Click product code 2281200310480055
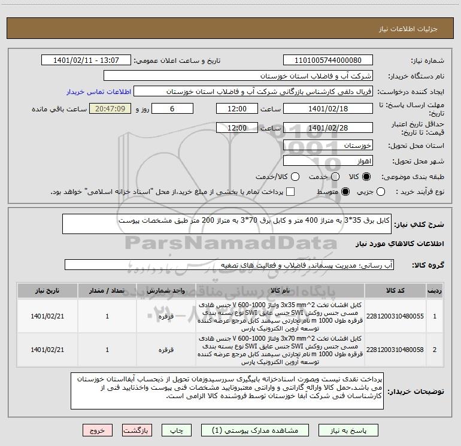 tap(395, 316)
